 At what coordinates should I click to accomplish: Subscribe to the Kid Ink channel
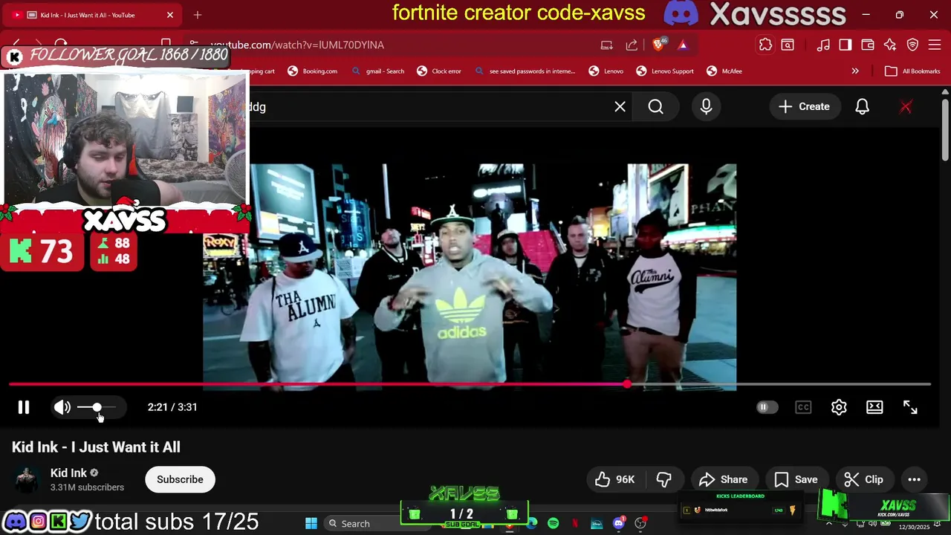click(x=180, y=479)
